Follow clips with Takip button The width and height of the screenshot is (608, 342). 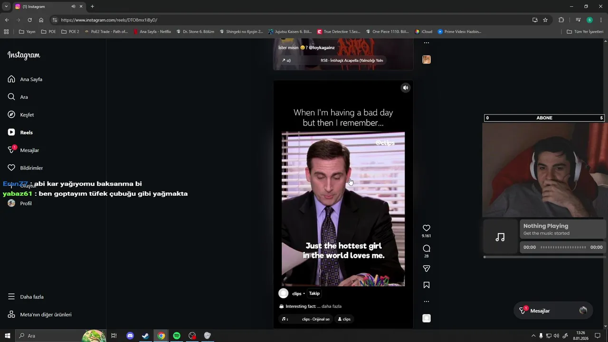click(314, 294)
